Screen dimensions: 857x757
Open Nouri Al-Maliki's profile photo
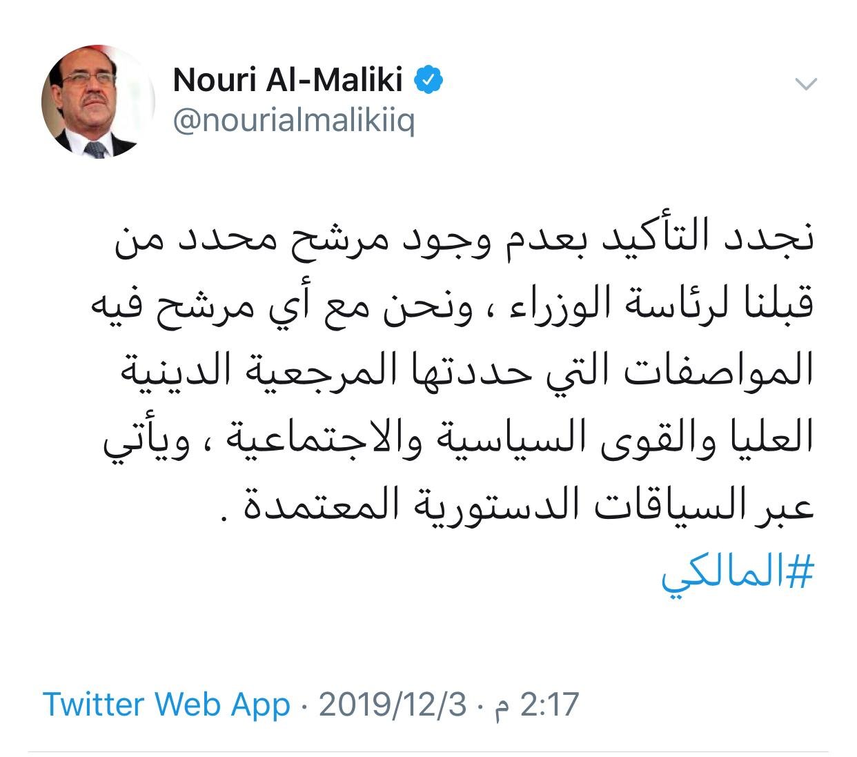(98, 102)
